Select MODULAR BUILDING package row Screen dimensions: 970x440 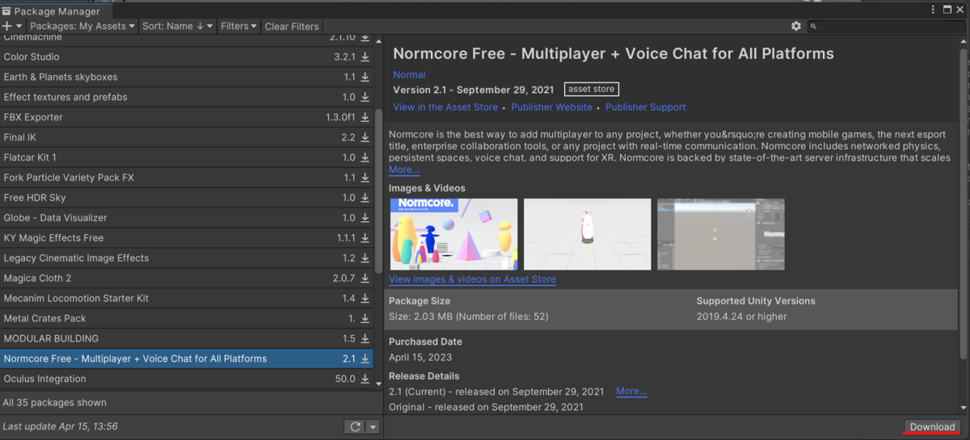pos(187,339)
